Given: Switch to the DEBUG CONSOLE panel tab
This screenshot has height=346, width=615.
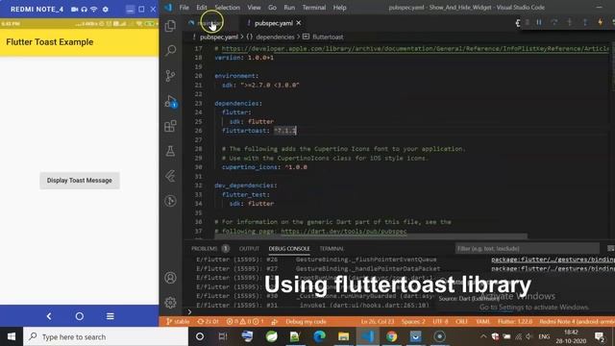Looking at the screenshot, I should [x=289, y=249].
